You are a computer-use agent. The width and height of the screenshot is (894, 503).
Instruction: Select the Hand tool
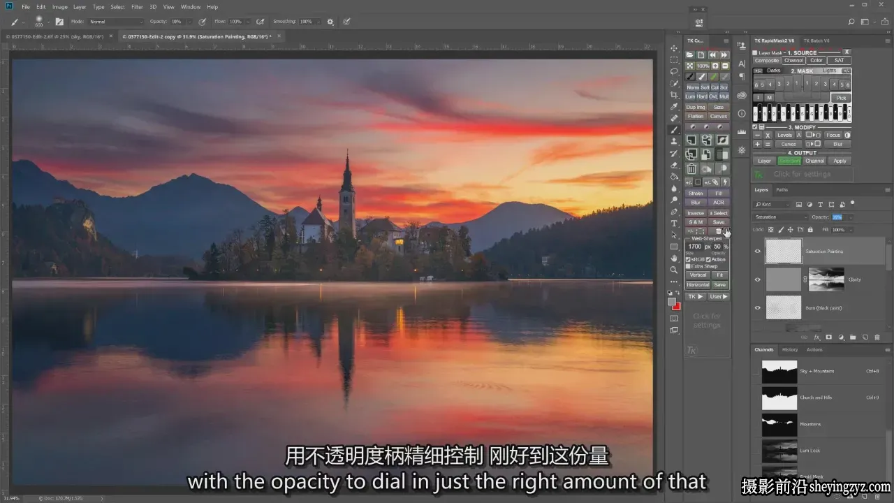pos(674,258)
